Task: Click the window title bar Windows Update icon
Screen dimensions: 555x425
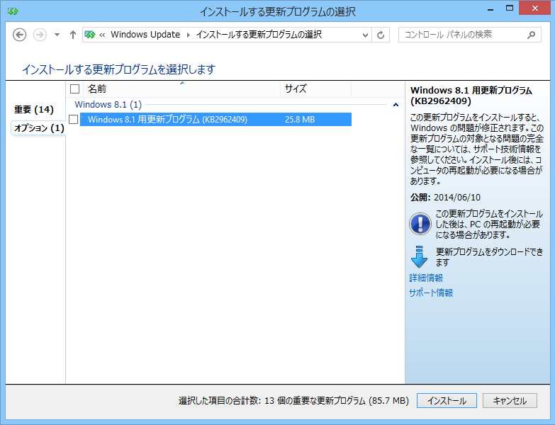Action: pos(13,11)
